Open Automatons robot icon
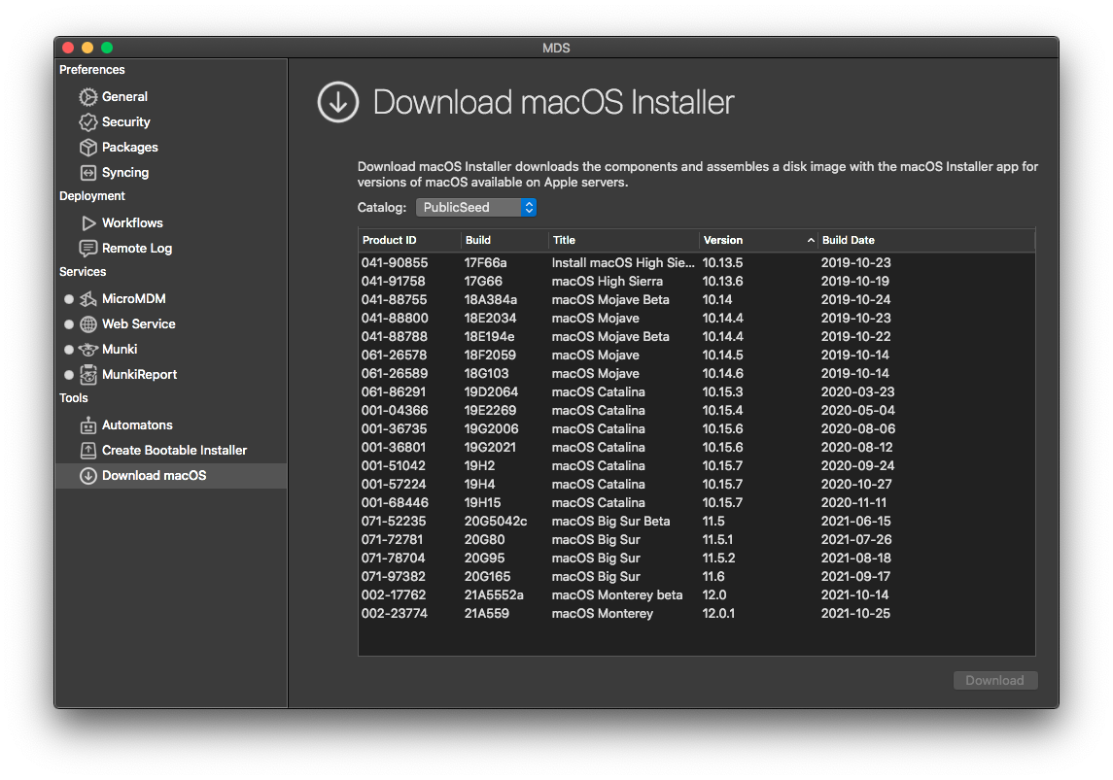Screen dimensions: 1113x780 [88, 424]
